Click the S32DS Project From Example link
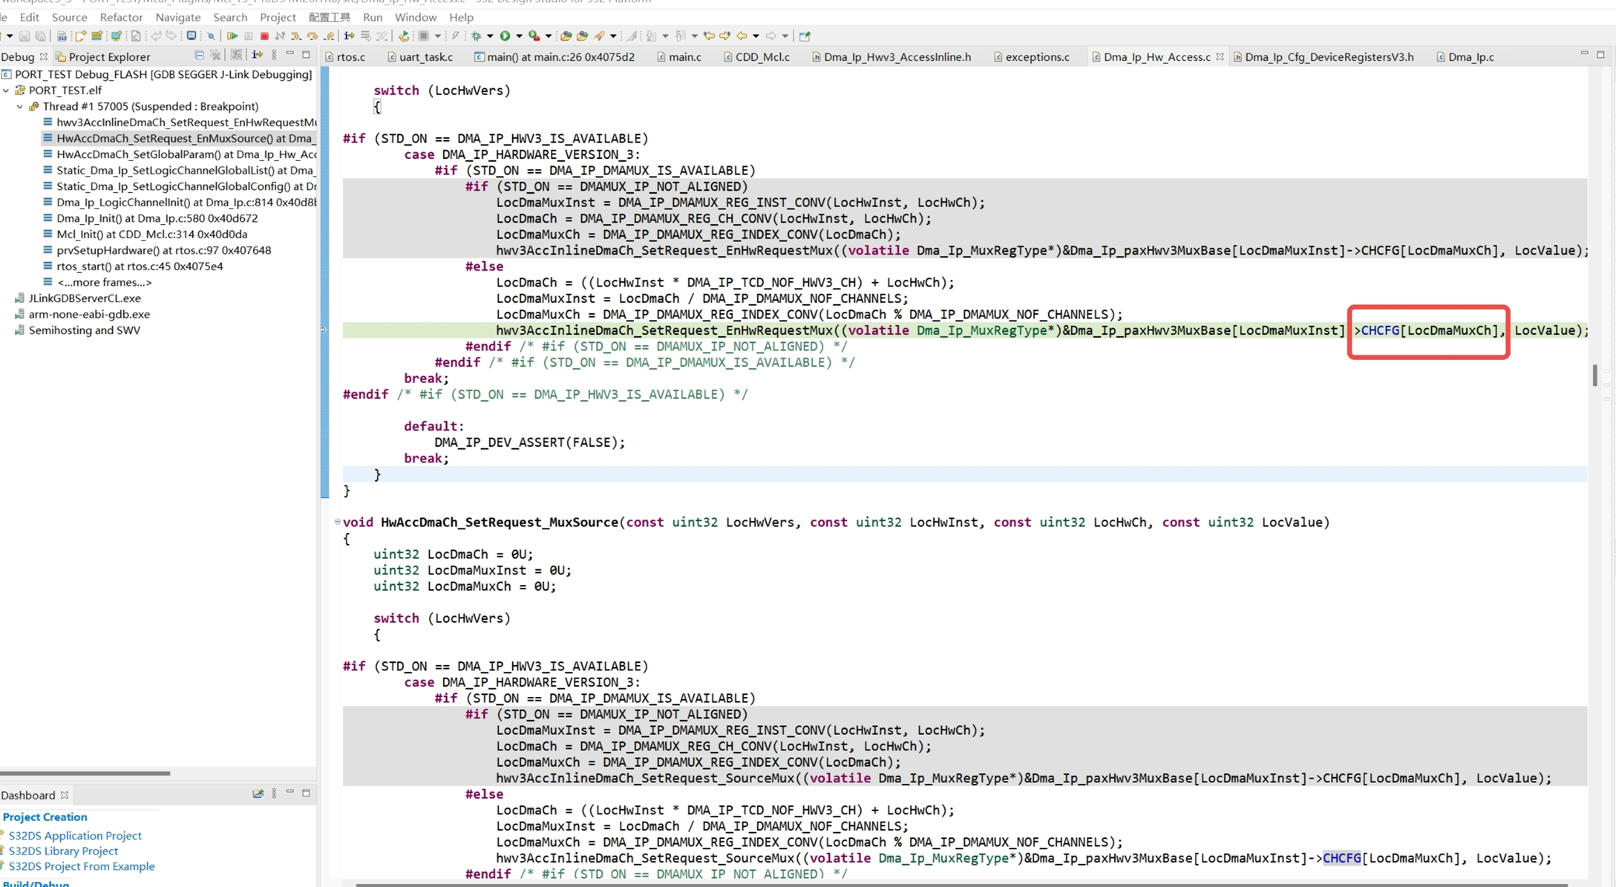The image size is (1616, 887). click(82, 866)
